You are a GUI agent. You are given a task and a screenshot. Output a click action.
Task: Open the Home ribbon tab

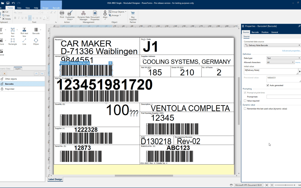[10, 8]
